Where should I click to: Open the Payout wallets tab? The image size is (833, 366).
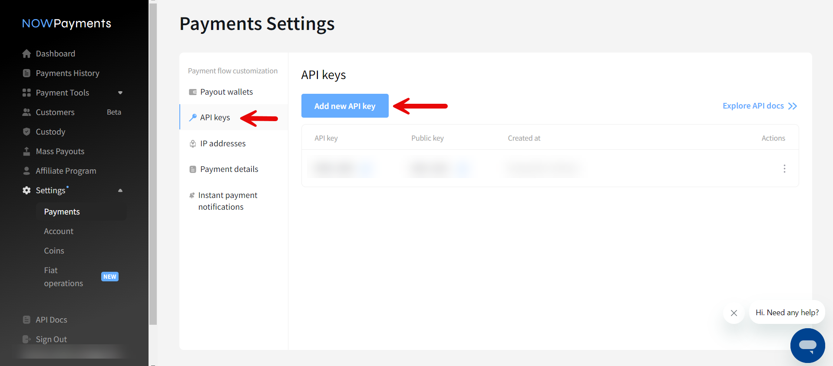point(226,92)
